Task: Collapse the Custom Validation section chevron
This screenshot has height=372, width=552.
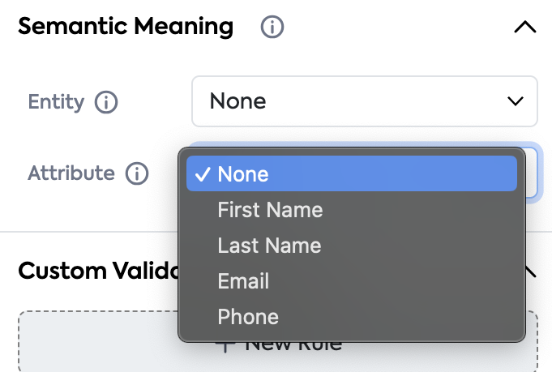Action: pyautogui.click(x=531, y=272)
